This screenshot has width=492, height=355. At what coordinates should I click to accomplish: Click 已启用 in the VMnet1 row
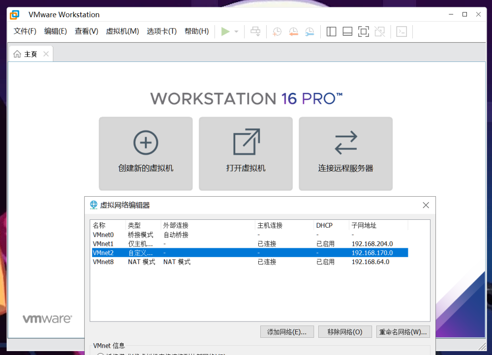click(325, 244)
